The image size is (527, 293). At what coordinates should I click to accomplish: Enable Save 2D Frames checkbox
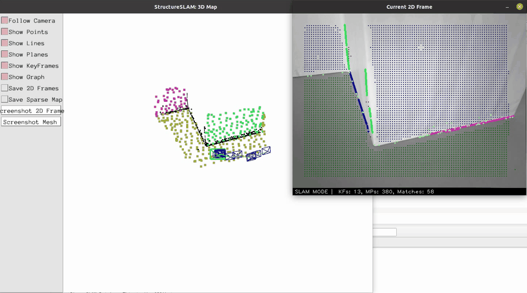point(5,88)
